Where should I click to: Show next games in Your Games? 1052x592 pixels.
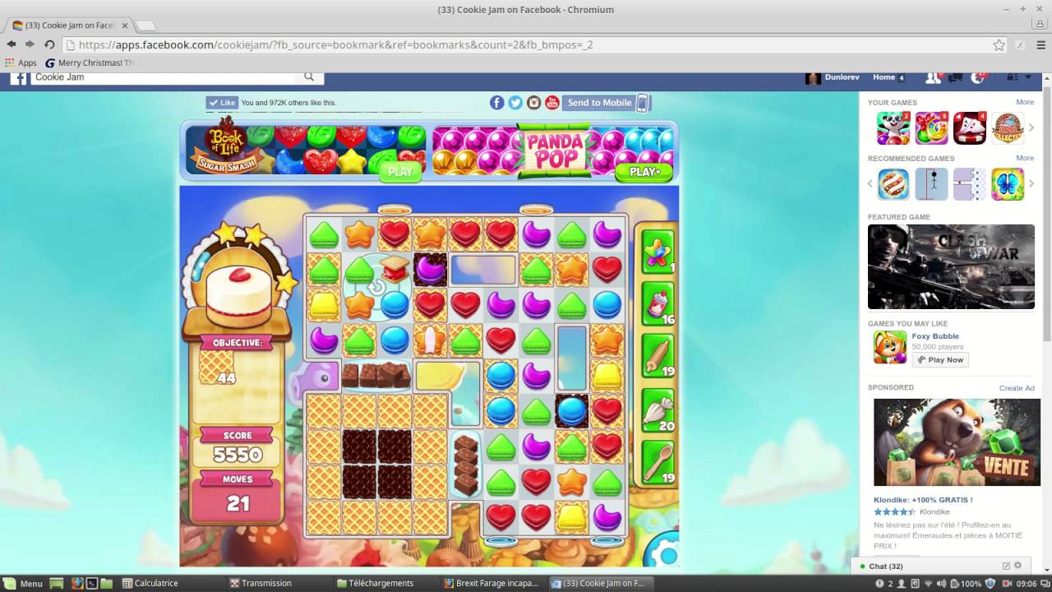click(x=1031, y=128)
